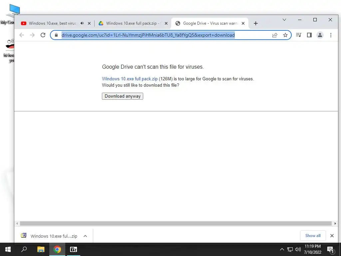The width and height of the screenshot is (341, 256).
Task: Open the network tray icon
Action: pyautogui.click(x=290, y=249)
